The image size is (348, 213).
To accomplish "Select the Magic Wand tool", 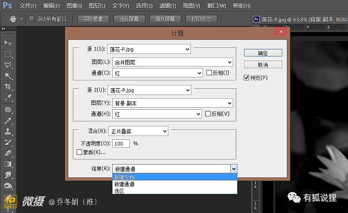I will (8, 76).
